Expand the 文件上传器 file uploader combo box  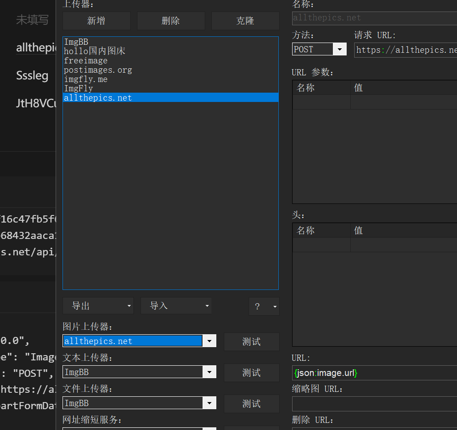(x=209, y=403)
